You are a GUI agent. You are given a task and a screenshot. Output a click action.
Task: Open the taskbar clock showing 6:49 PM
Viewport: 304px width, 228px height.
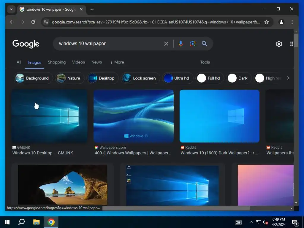point(278,222)
